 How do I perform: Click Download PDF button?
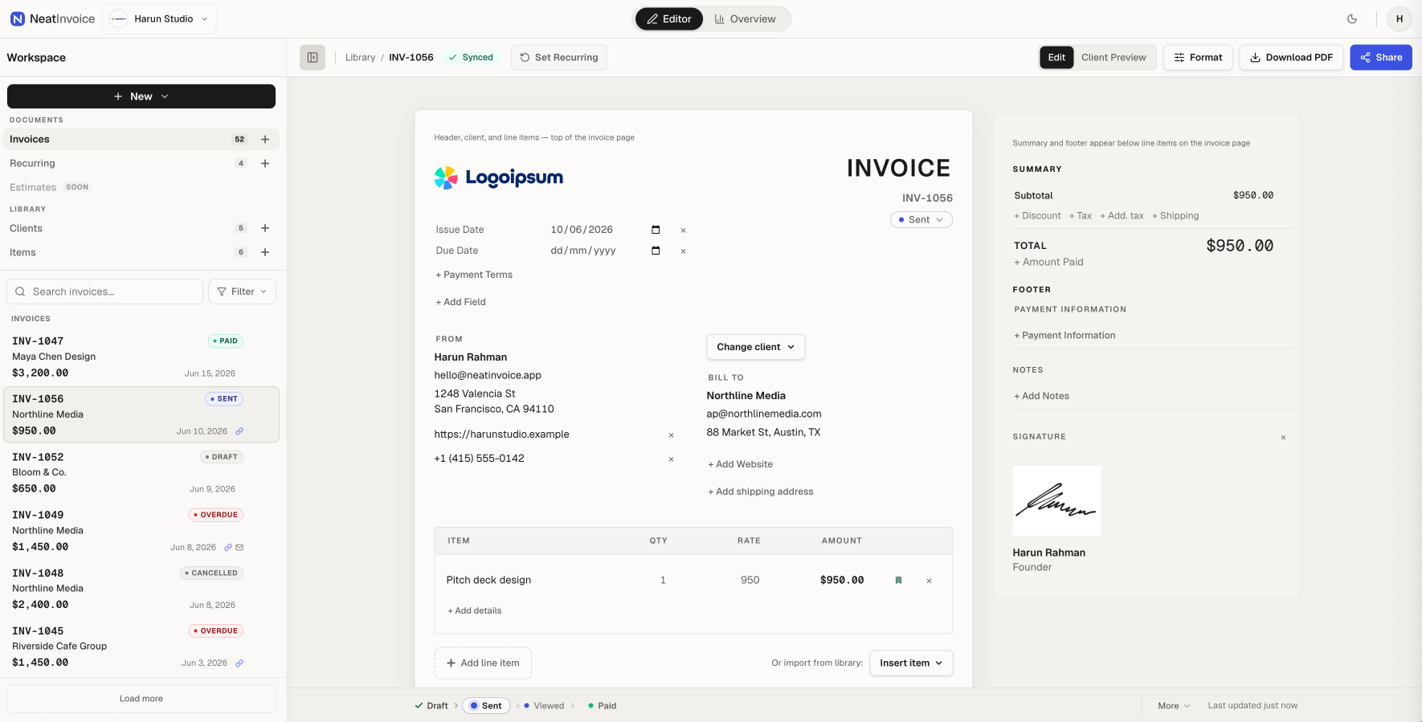1291,57
